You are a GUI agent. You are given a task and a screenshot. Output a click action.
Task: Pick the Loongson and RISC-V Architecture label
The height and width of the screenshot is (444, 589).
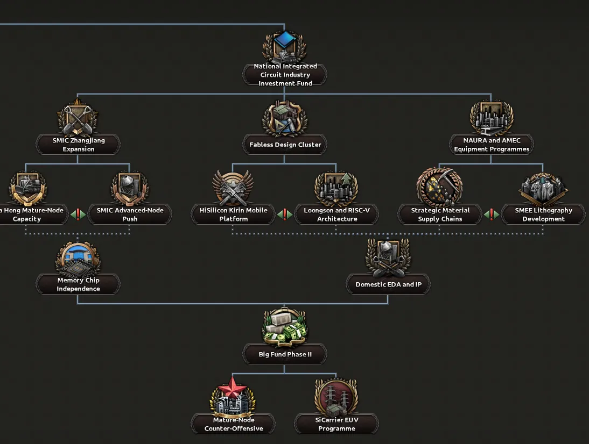[336, 214]
